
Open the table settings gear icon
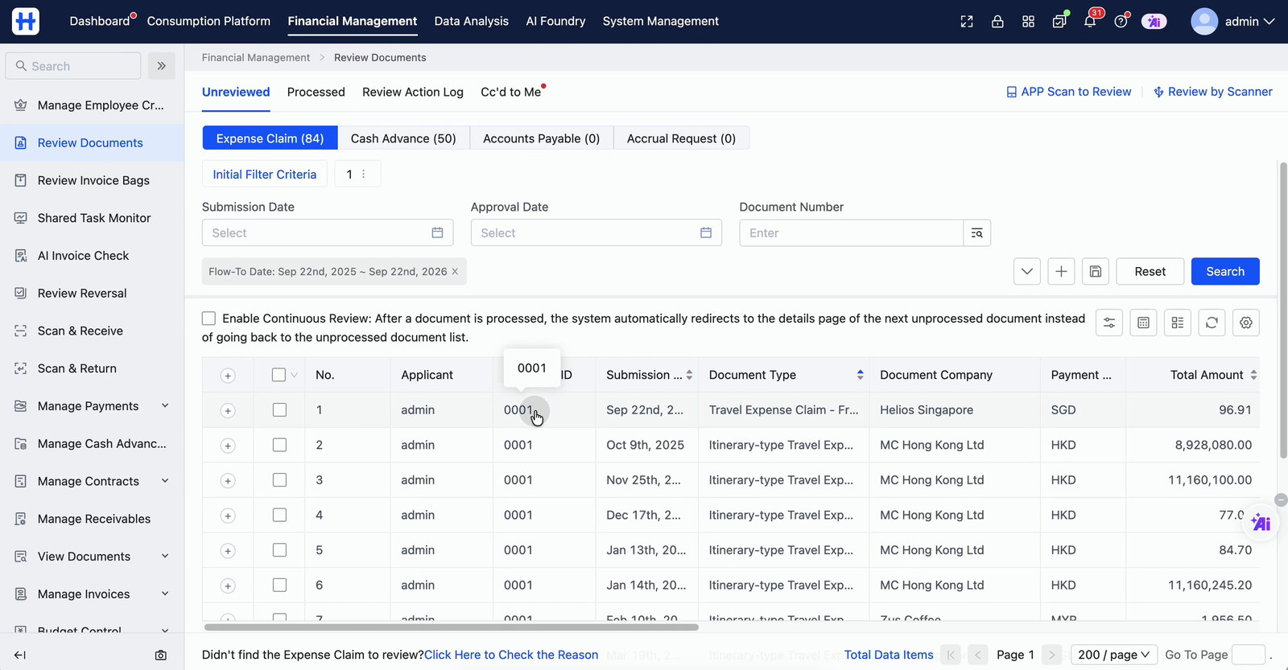pyautogui.click(x=1246, y=323)
